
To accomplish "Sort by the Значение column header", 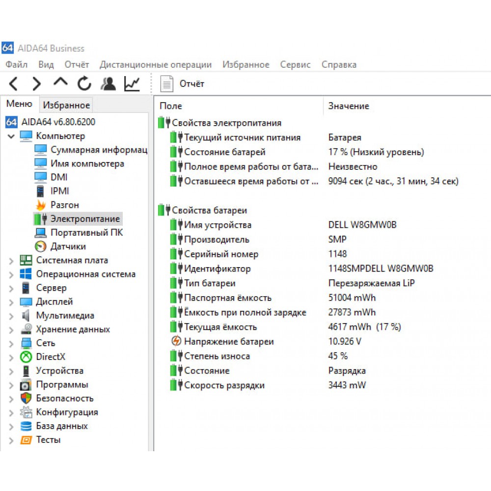I will pyautogui.click(x=349, y=106).
